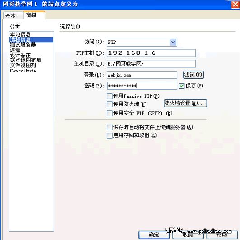
Task: Open 防火墙设置 button
Action: tap(185, 103)
